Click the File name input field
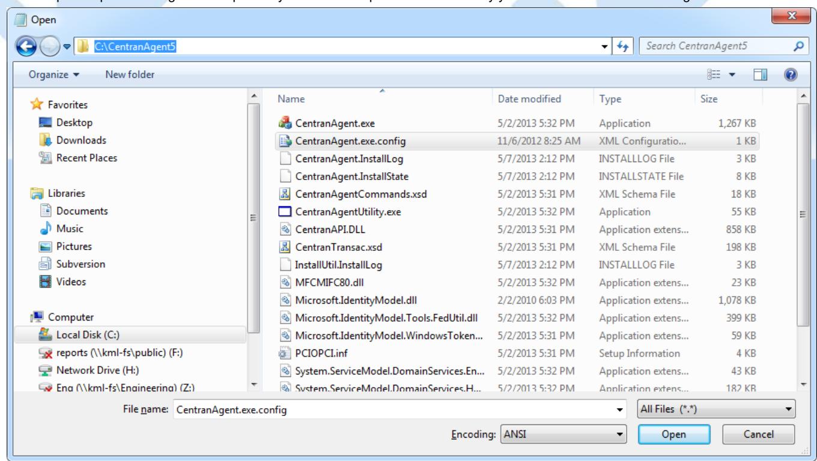This screenshot has height=461, width=817. tap(400, 410)
